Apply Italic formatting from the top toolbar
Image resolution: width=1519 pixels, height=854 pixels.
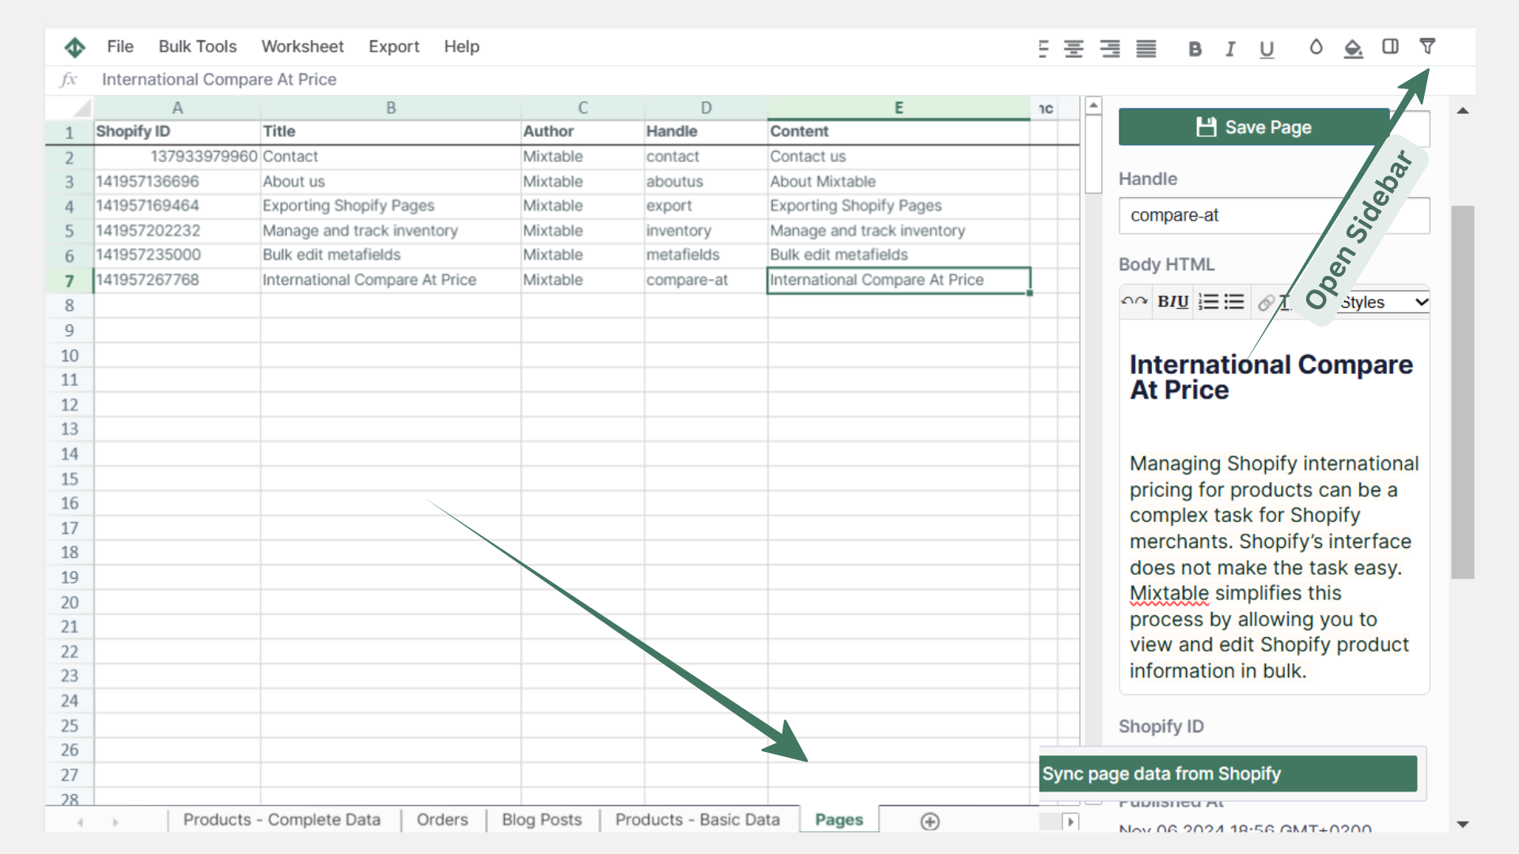click(x=1230, y=49)
